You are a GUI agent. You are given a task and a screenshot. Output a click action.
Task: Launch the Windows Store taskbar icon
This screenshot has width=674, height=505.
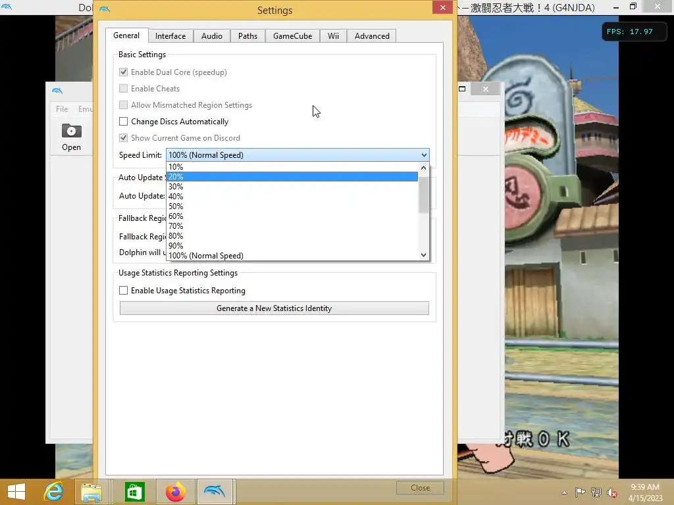click(134, 492)
